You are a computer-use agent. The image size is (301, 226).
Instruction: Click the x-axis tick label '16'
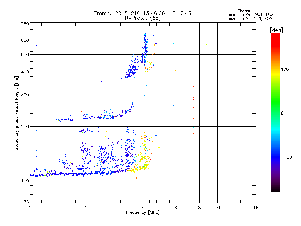tap(256, 208)
